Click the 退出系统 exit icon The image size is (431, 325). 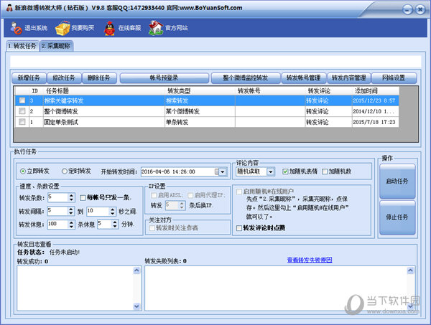17,28
